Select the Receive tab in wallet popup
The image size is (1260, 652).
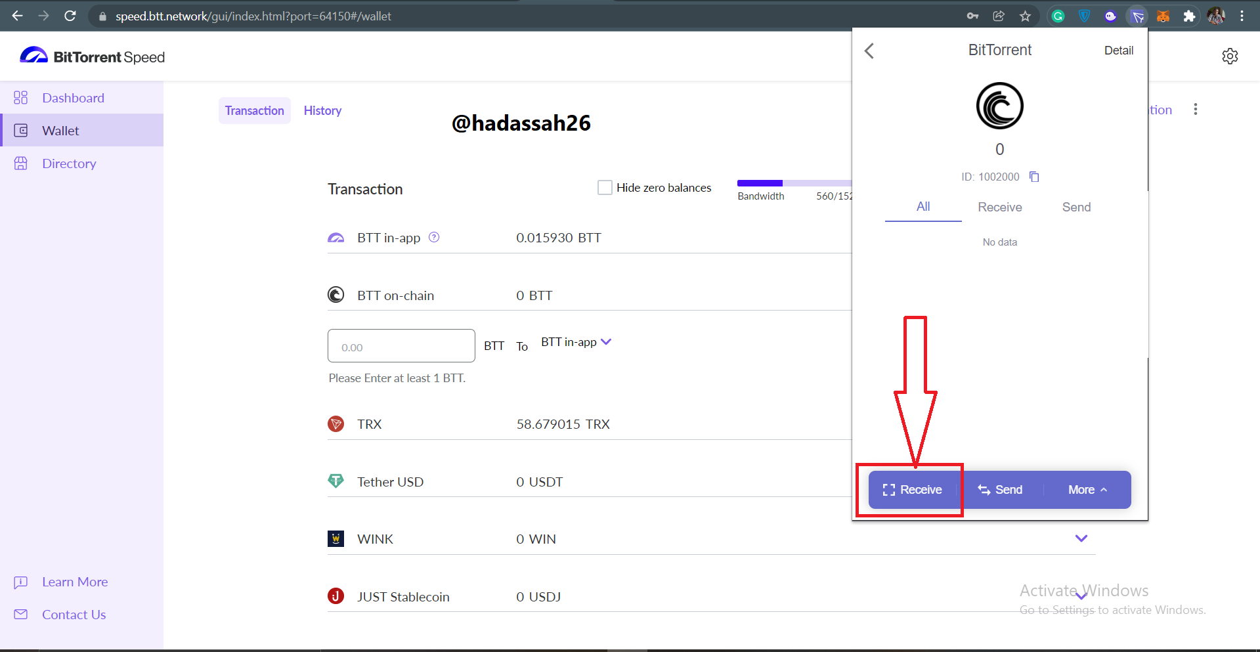(x=999, y=207)
